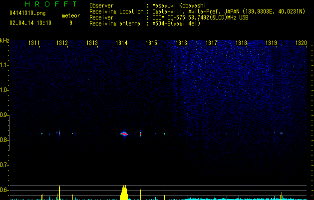The image size is (314, 200).
Task: Click the Observer label
Action: pos(101,5)
